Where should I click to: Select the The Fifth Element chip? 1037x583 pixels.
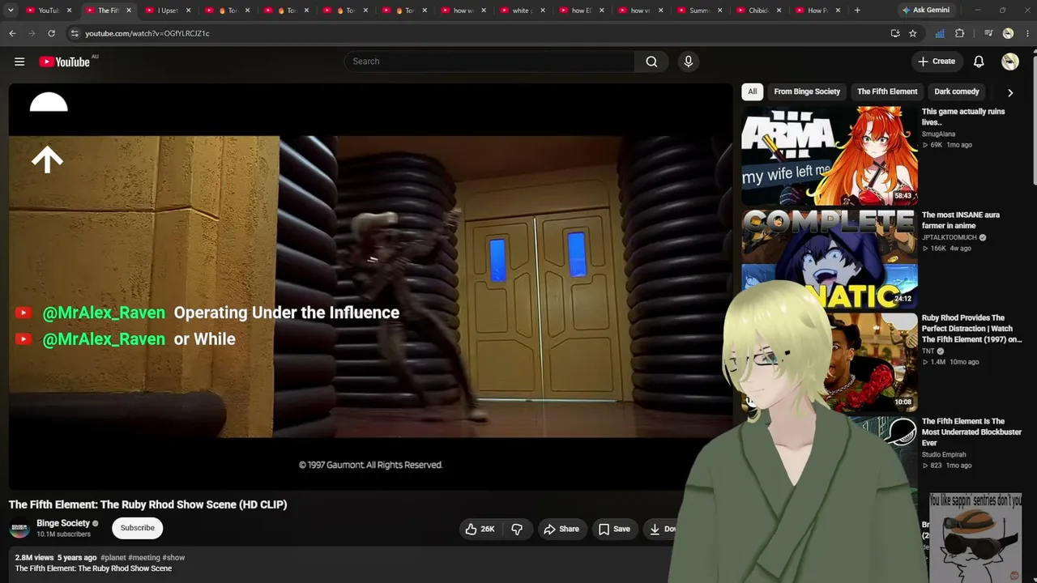tap(887, 91)
